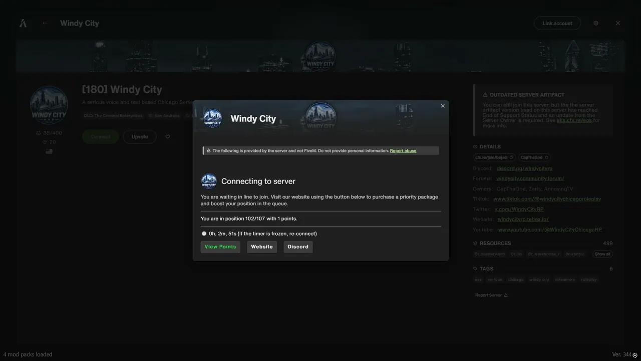Click the eye icon beside DETAILS
Screen dimensions: 641x361
475,147
